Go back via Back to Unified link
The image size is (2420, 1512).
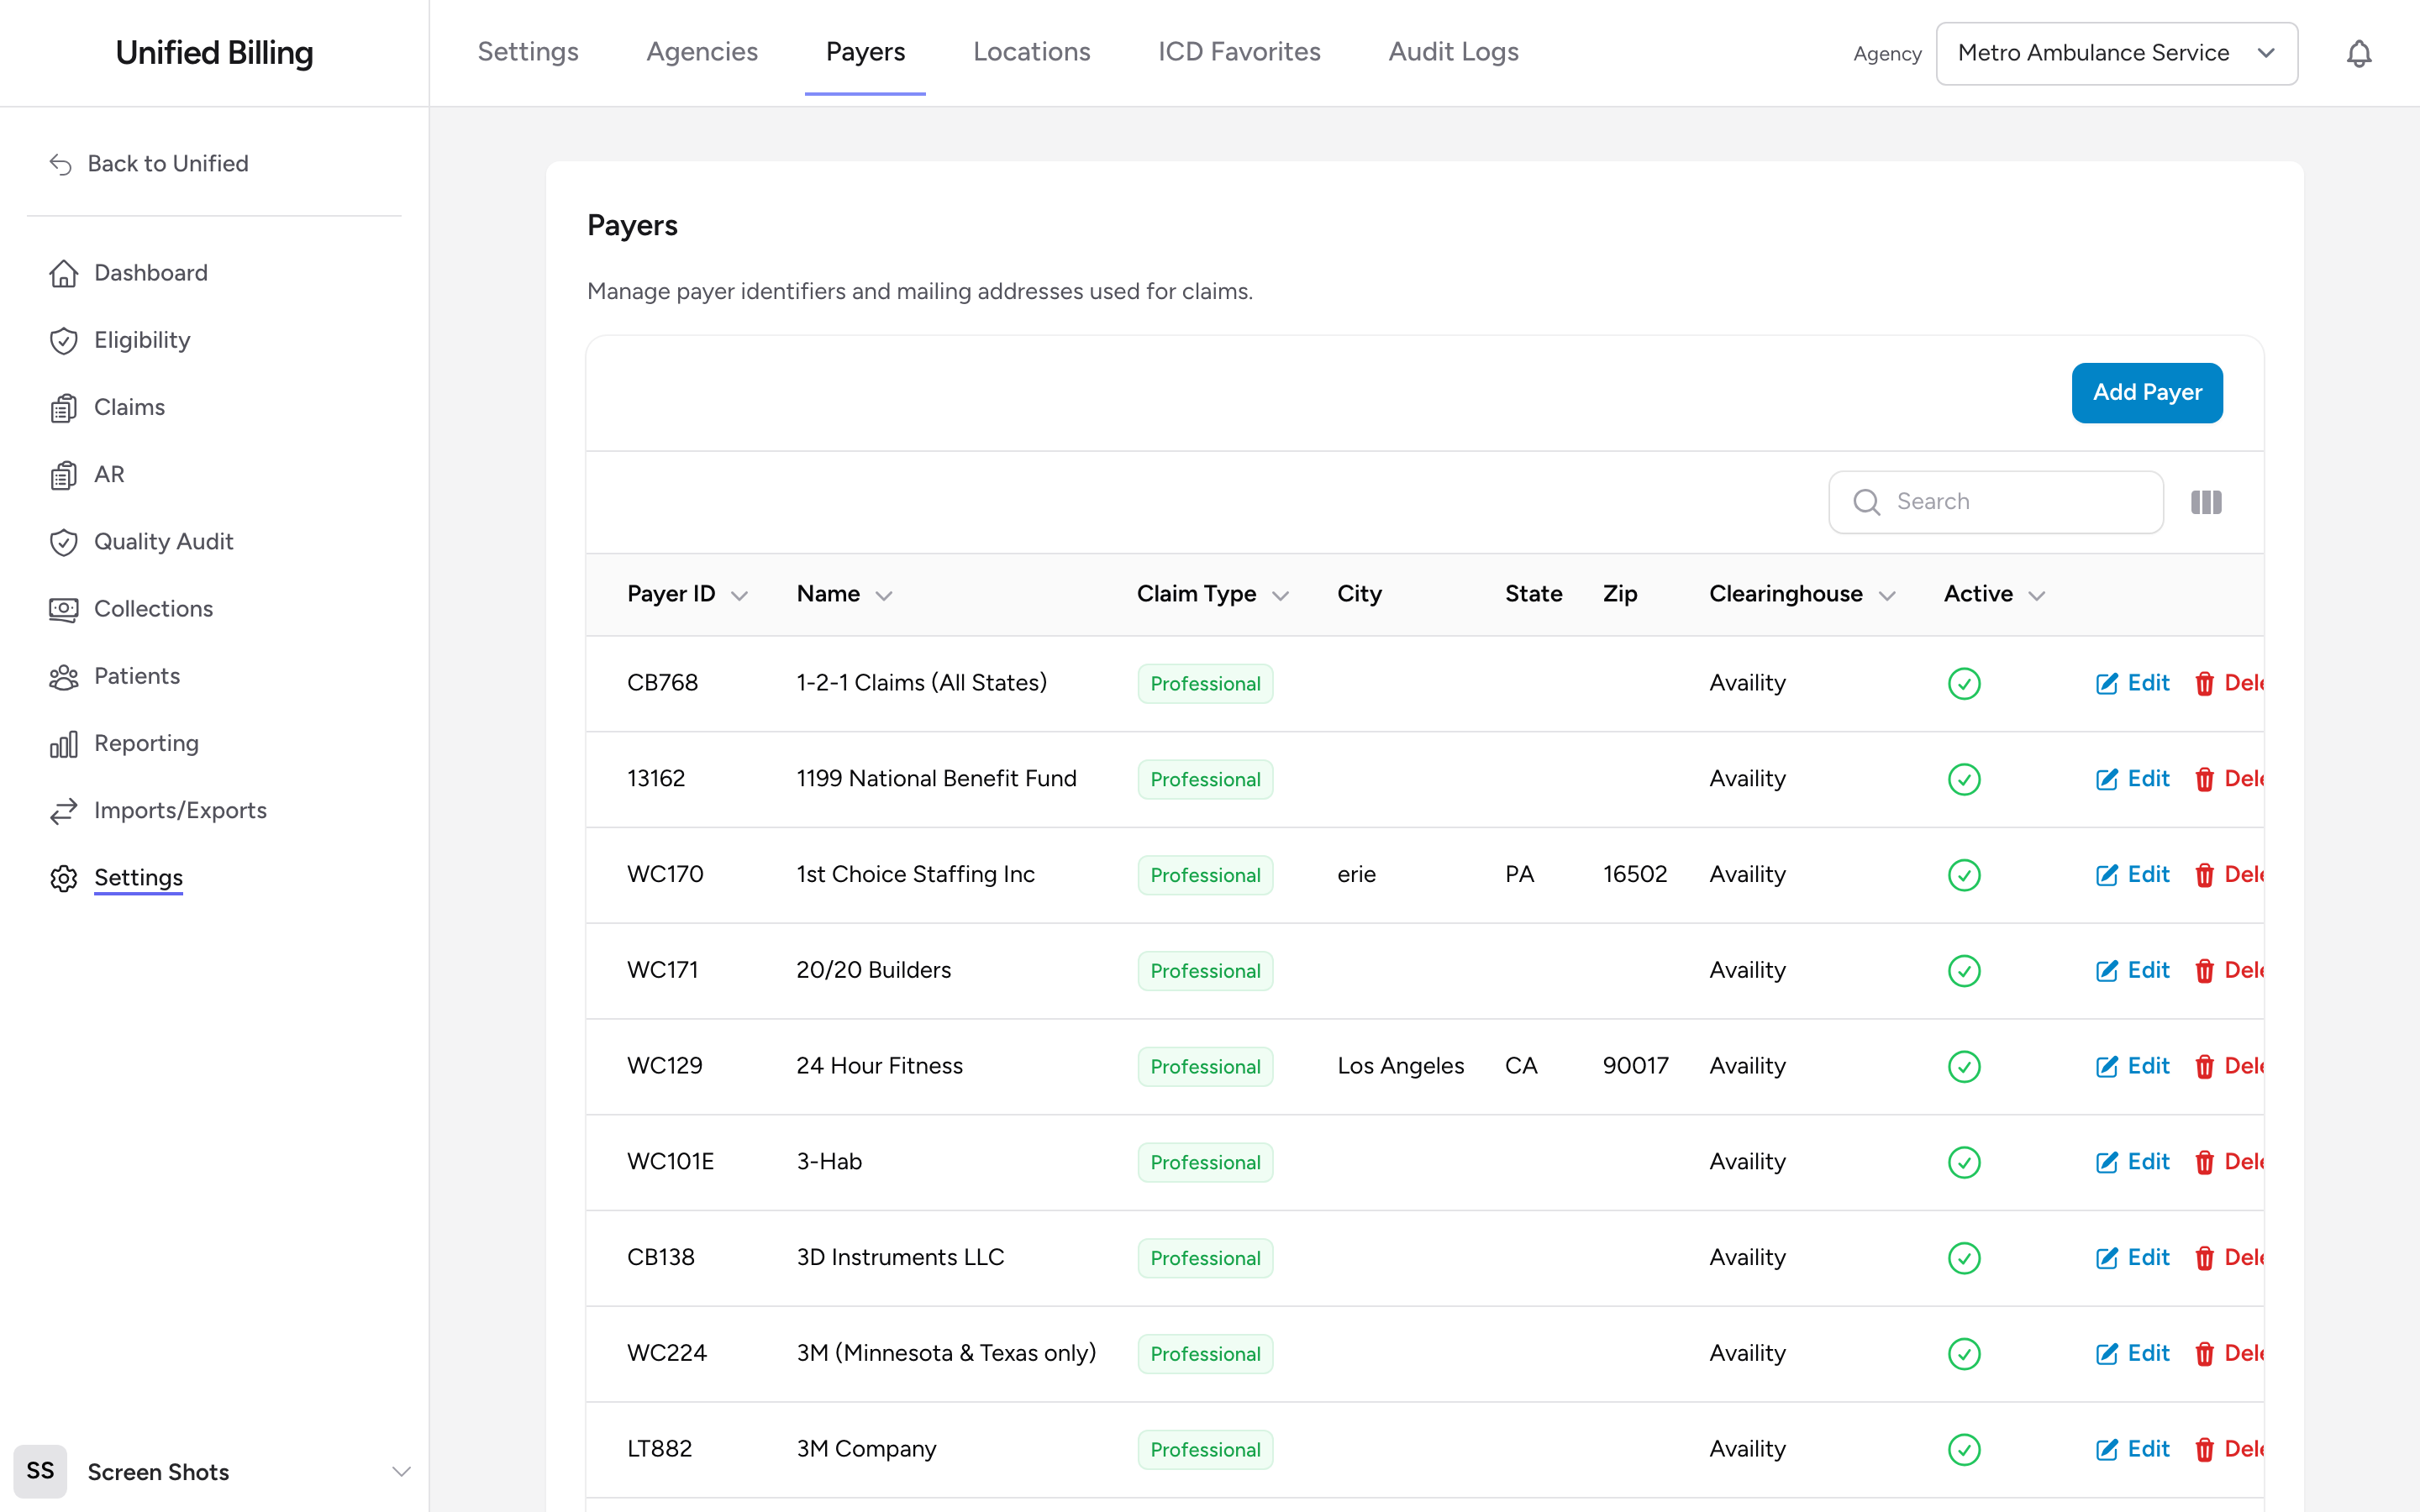pos(149,164)
